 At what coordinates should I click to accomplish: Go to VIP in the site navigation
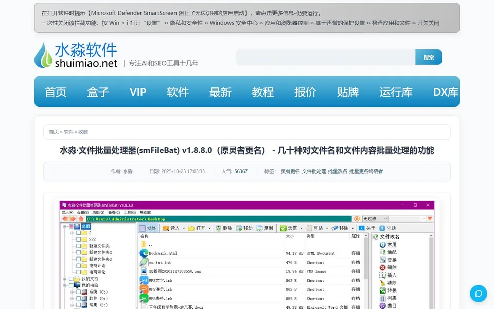138,92
